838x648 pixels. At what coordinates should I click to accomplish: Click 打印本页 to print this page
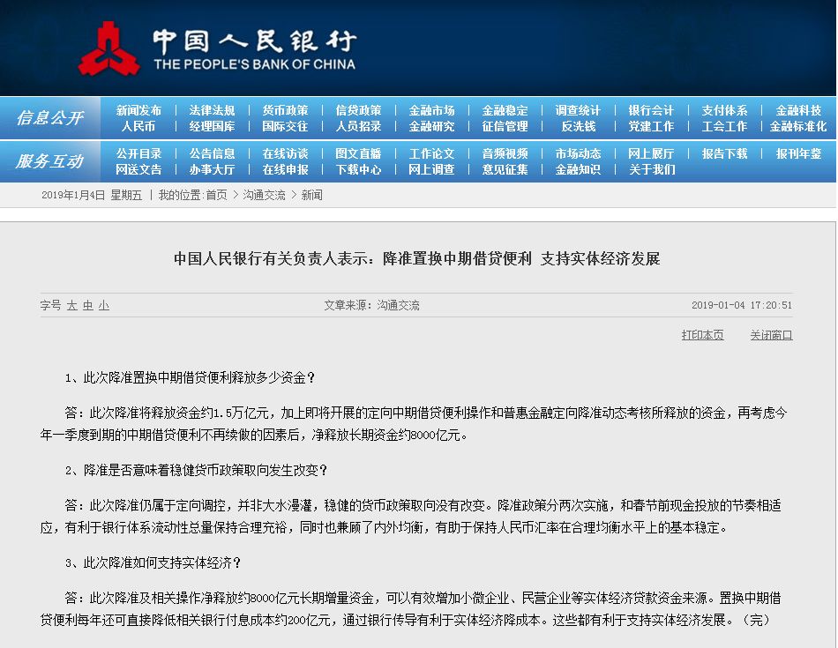702,335
